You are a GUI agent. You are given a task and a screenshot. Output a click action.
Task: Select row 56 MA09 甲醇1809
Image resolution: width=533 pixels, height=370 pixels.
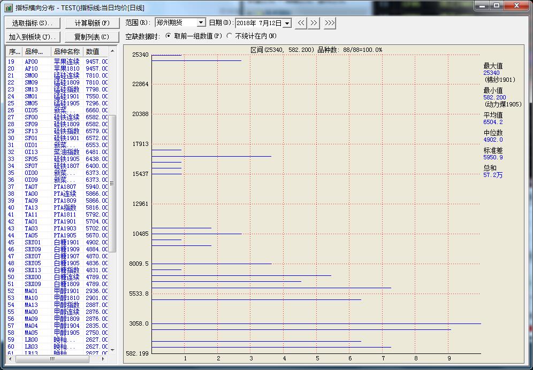(x=57, y=319)
